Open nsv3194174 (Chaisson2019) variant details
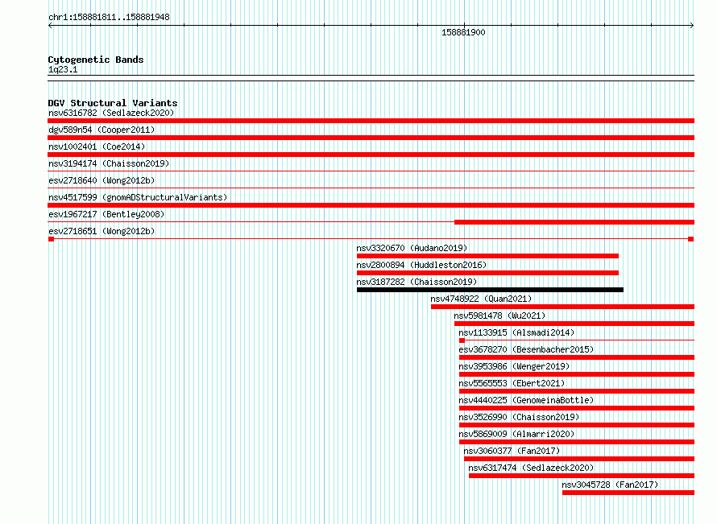The width and height of the screenshot is (717, 524). pyautogui.click(x=109, y=163)
